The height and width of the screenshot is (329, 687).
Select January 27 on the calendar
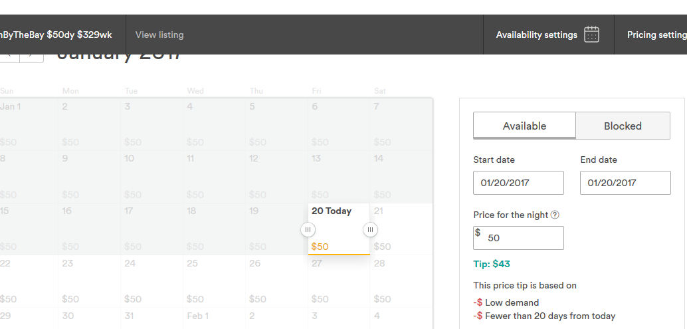click(x=339, y=280)
